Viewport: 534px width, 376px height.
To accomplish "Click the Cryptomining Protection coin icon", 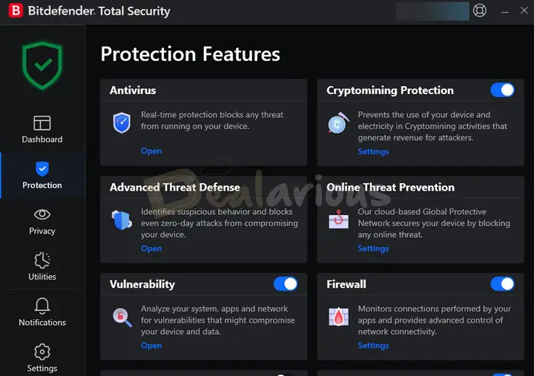I will [x=338, y=123].
